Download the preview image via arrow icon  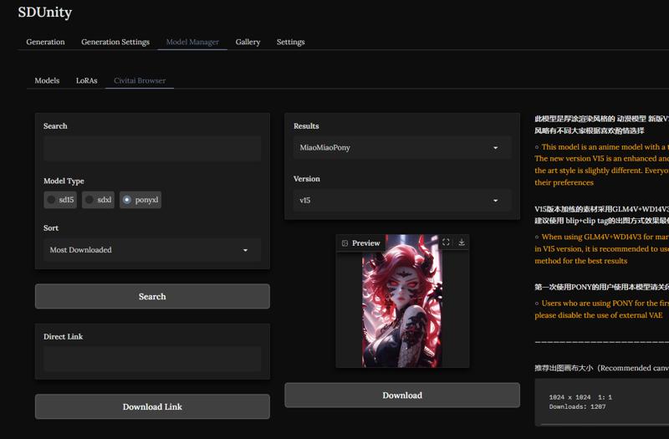point(462,242)
